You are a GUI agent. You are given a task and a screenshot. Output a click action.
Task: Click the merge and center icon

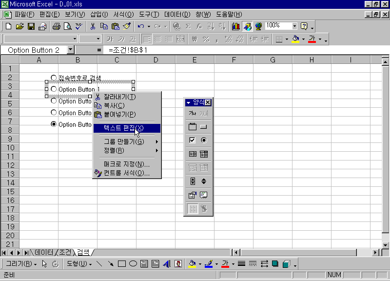(180, 39)
